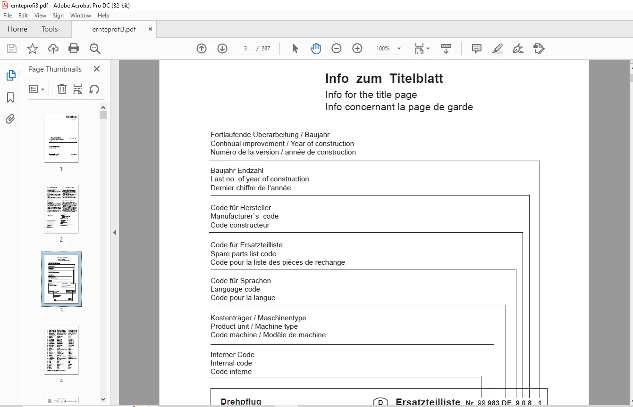The image size is (633, 407).
Task: Open the File menu
Action: tap(8, 16)
